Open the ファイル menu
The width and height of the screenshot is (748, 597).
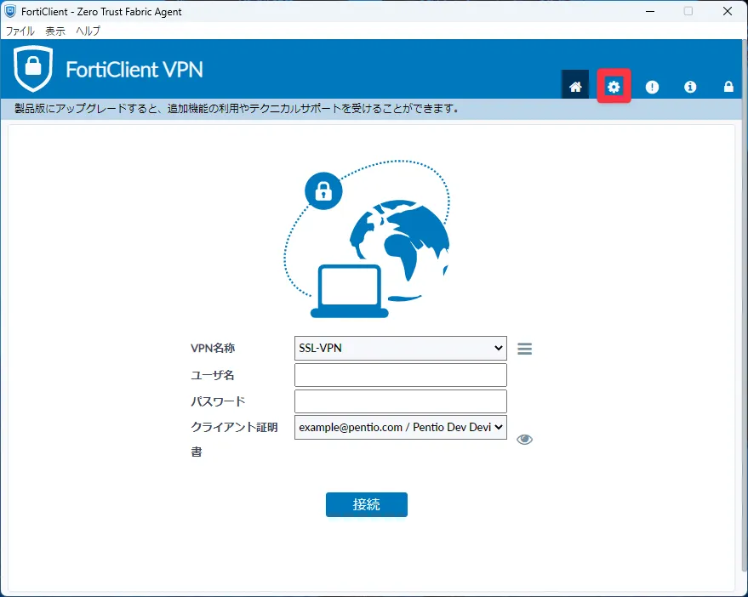click(x=20, y=31)
